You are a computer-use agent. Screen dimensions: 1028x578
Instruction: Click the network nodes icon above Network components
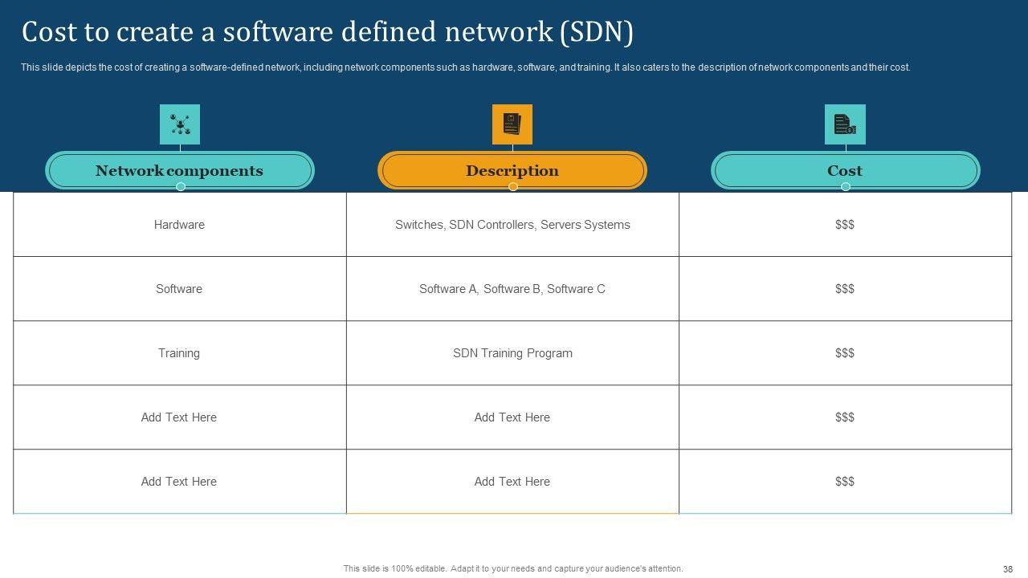click(180, 124)
